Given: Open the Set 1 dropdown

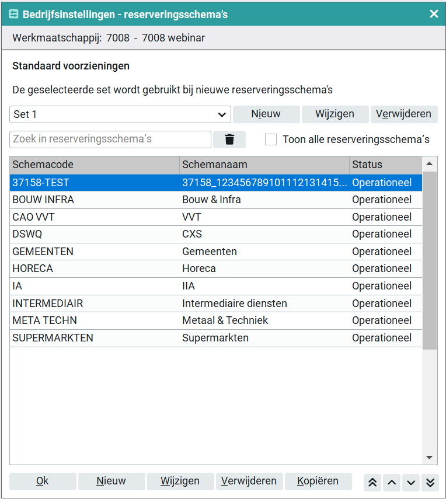Looking at the screenshot, I should (120, 114).
